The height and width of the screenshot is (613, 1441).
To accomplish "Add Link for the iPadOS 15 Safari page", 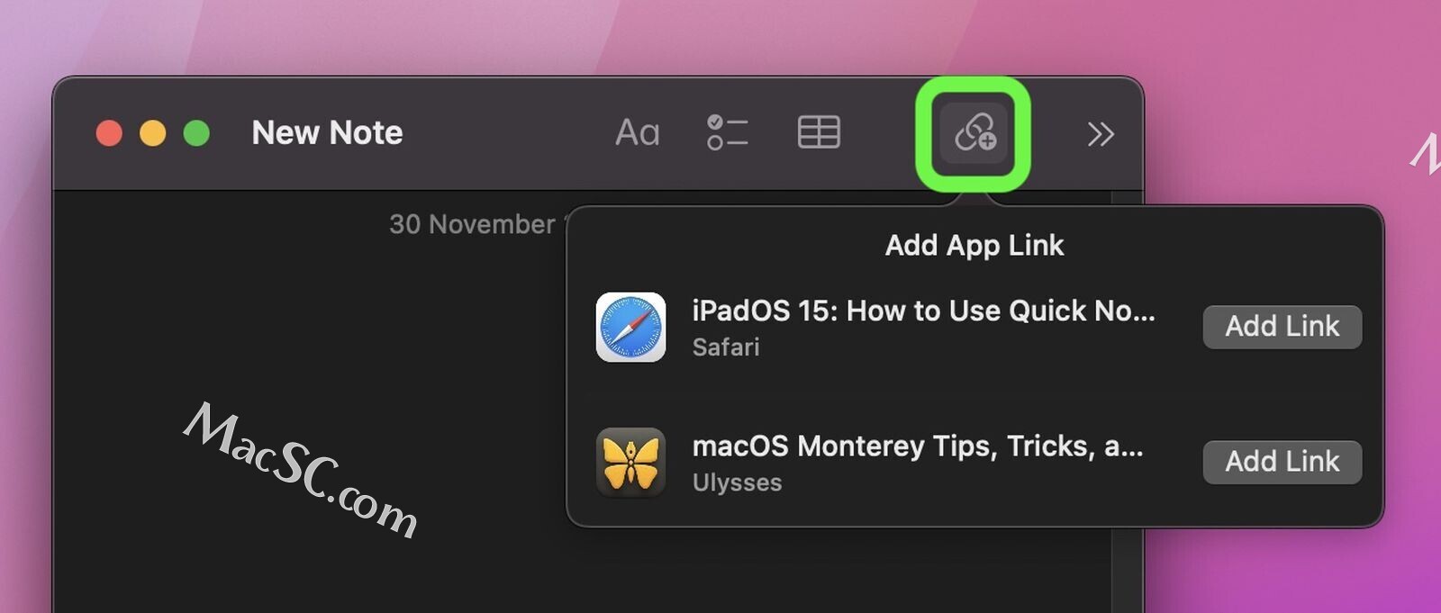I will [x=1282, y=326].
